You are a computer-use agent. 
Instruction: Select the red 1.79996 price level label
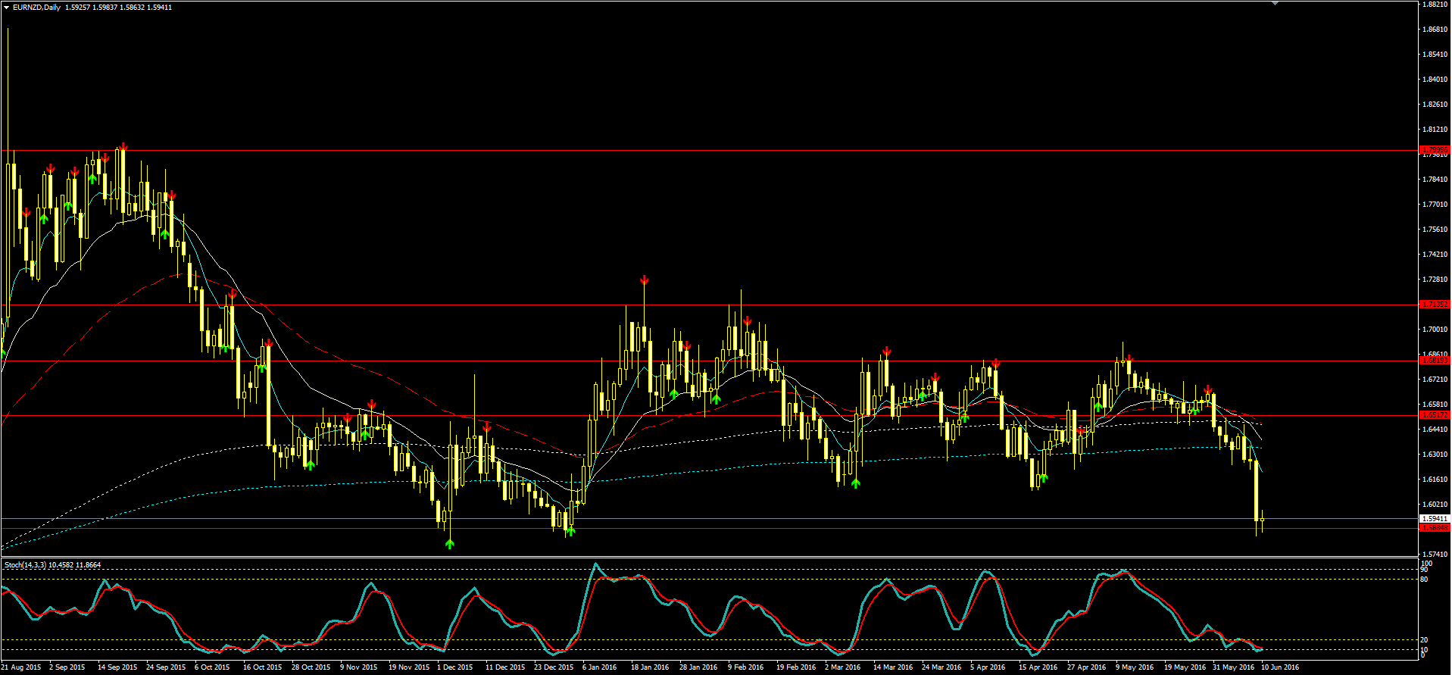pos(1435,150)
